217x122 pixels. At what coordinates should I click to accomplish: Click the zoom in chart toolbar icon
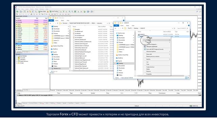click(70, 12)
